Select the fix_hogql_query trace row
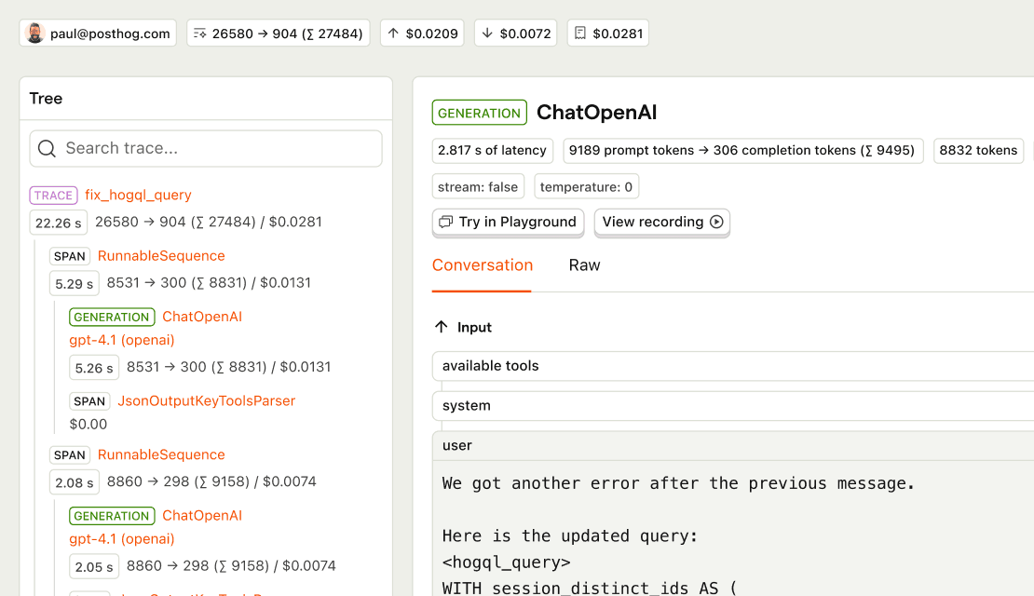The height and width of the screenshot is (596, 1034). pos(138,196)
